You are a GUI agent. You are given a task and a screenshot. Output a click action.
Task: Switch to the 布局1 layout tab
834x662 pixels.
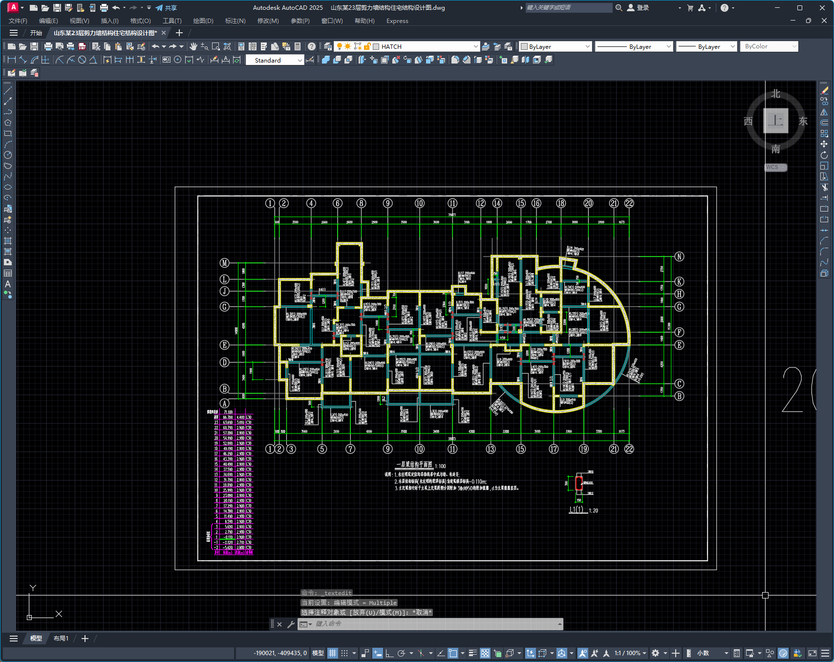tap(61, 639)
